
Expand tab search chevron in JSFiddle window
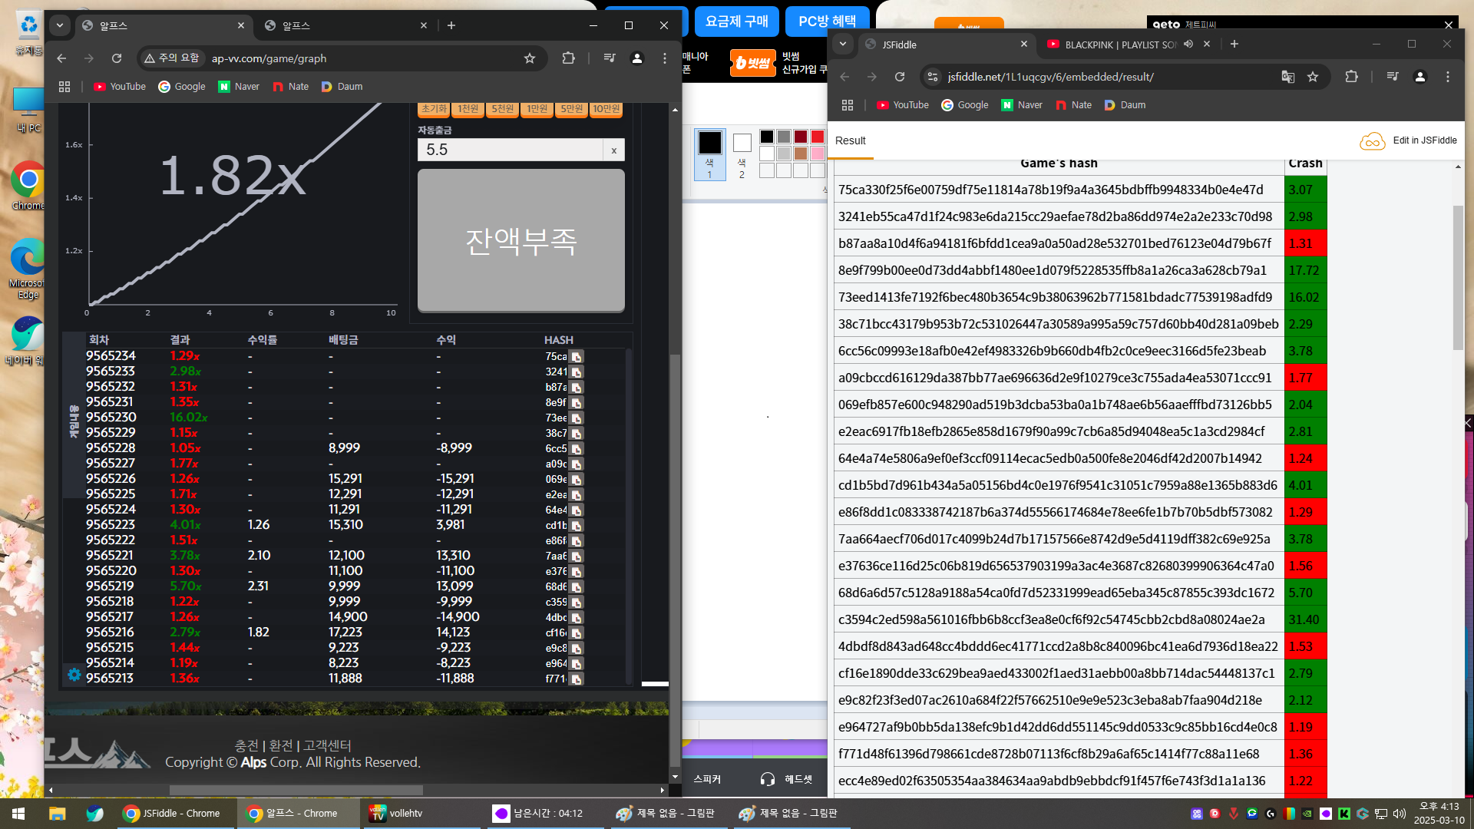pyautogui.click(x=843, y=45)
